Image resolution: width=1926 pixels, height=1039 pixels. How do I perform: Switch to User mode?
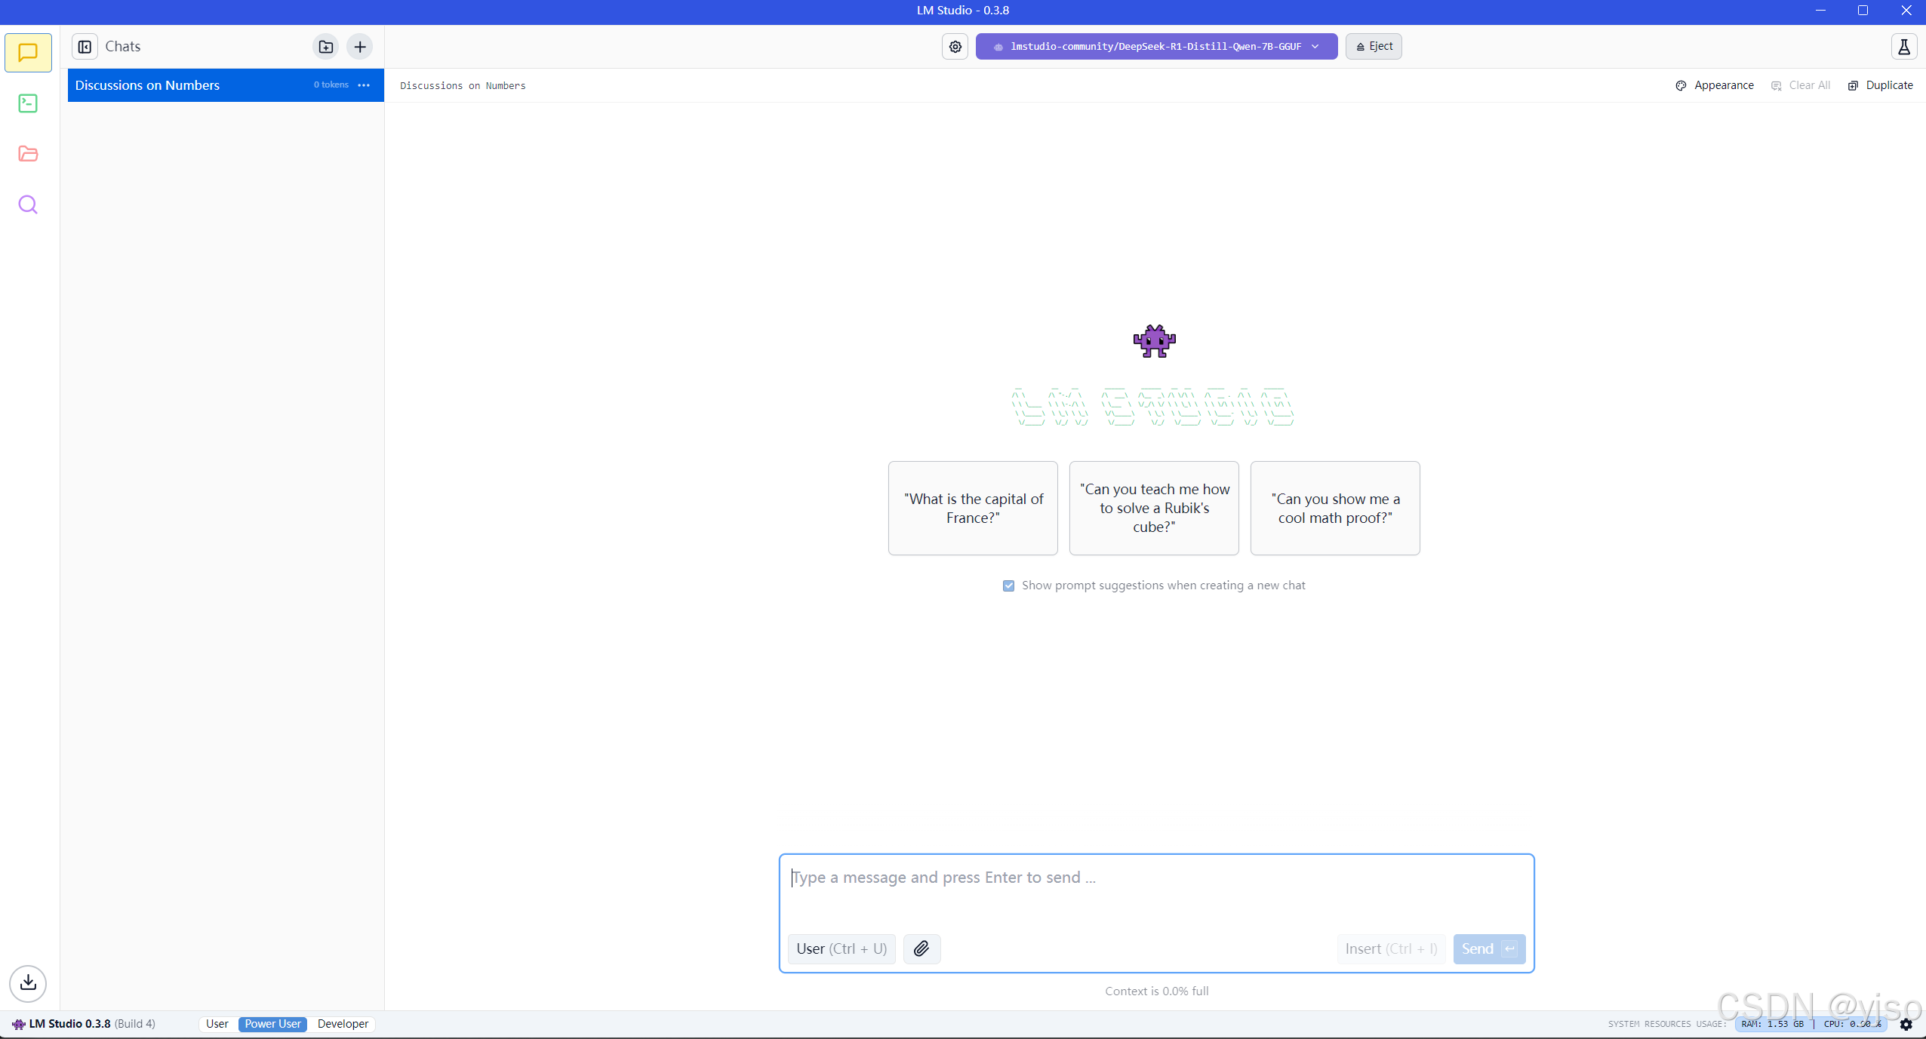217,1024
